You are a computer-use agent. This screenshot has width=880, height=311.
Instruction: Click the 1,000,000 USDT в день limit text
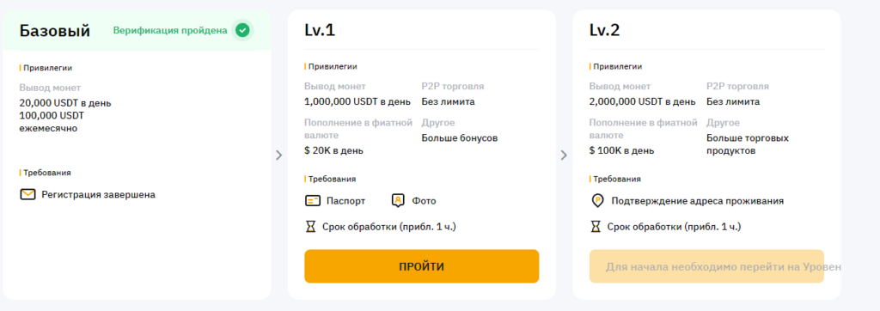pos(357,101)
